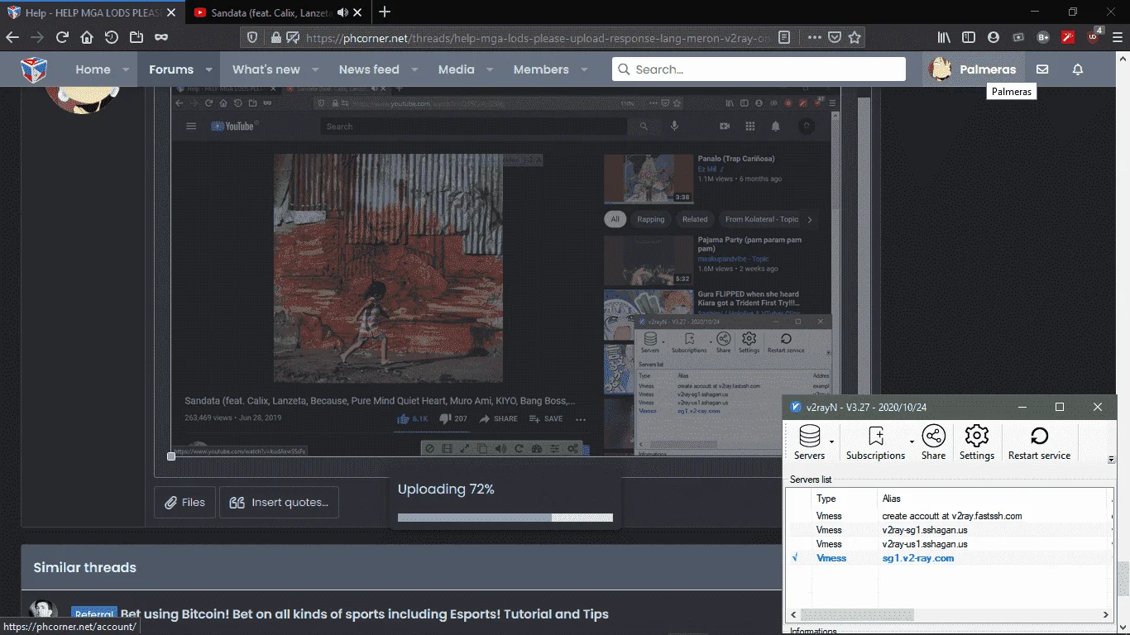1130x635 pixels.
Task: Click the browser URL address bar
Action: (538, 37)
